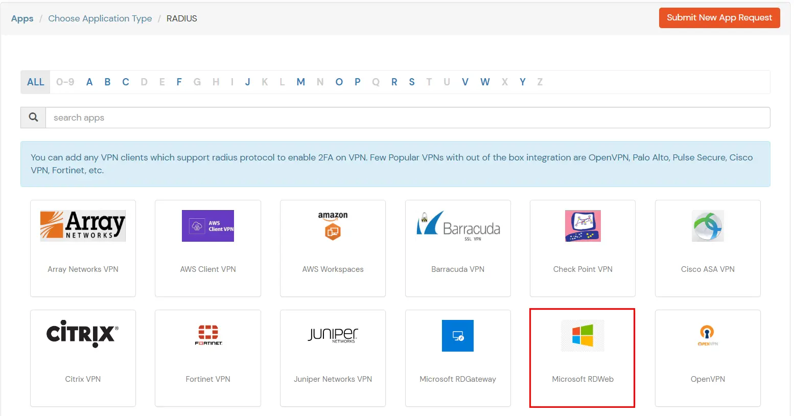
Task: Click the blue VPN info banner text
Action: tap(392, 164)
